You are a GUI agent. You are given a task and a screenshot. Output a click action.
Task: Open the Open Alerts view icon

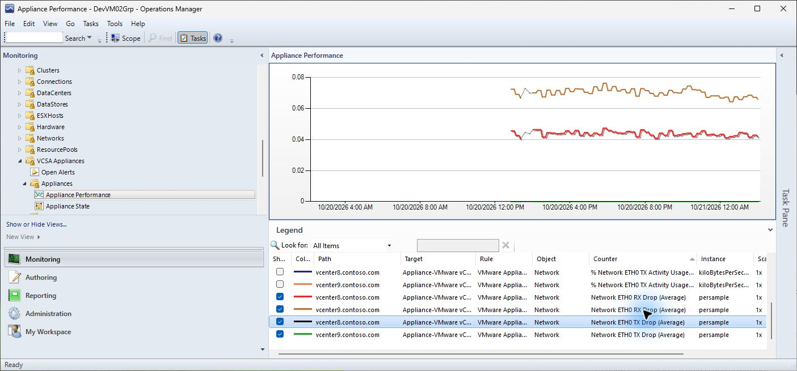tap(34, 172)
